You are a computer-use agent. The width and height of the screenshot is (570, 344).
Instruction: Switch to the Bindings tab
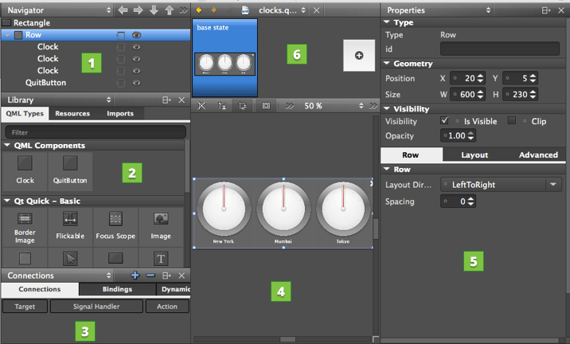tap(118, 290)
